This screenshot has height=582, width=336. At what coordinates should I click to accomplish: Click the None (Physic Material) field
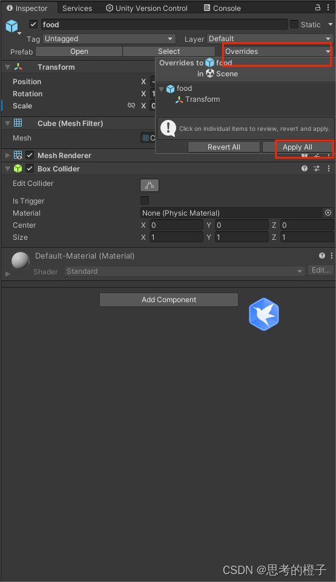click(232, 213)
